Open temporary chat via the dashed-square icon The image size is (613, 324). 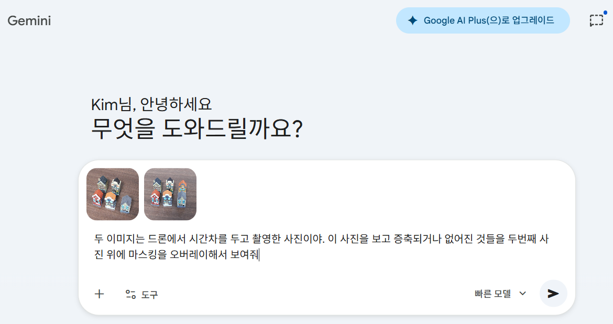pyautogui.click(x=596, y=20)
